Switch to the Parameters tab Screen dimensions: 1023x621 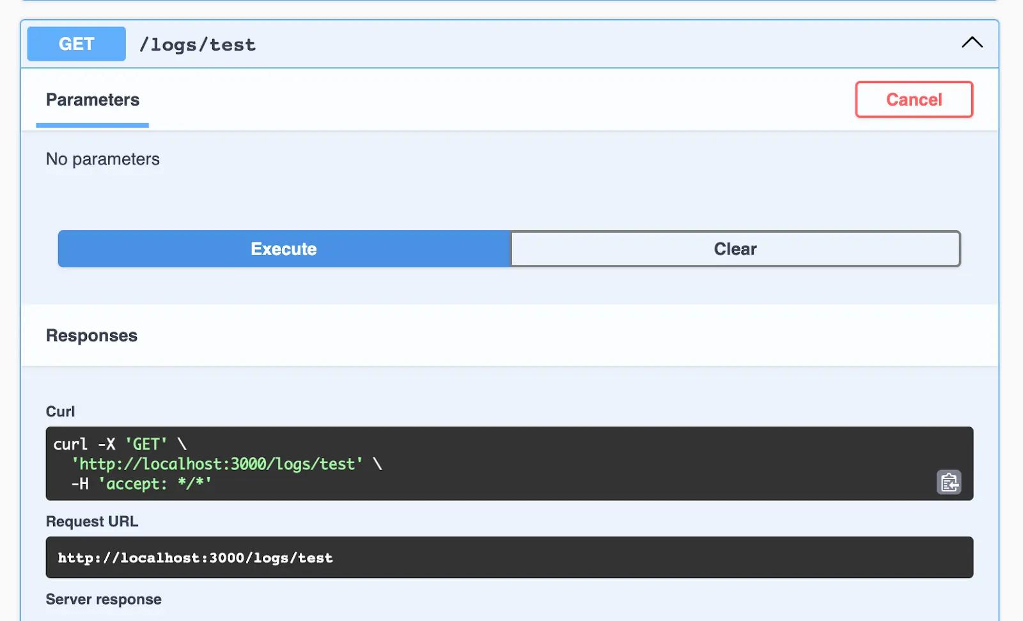[x=92, y=100]
